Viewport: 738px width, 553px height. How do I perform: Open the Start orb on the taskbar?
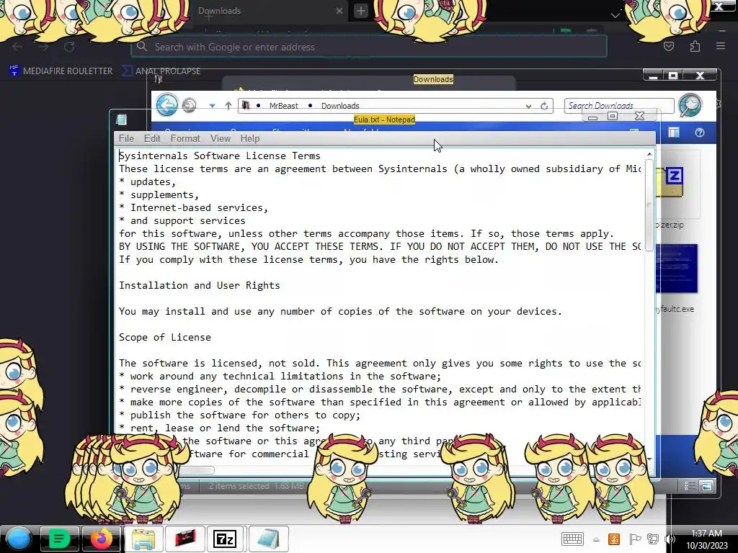coord(19,539)
